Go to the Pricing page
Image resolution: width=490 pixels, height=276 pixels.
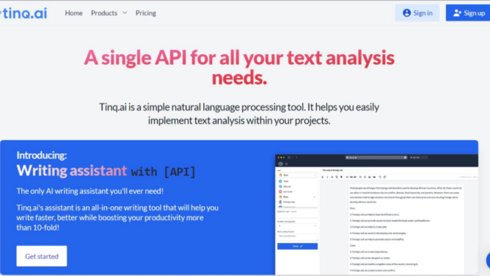[146, 13]
